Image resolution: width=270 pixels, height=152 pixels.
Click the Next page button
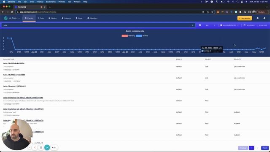265,148
